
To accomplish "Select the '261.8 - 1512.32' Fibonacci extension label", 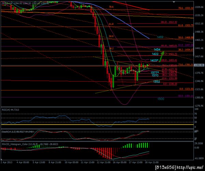I will (x=169, y=22).
